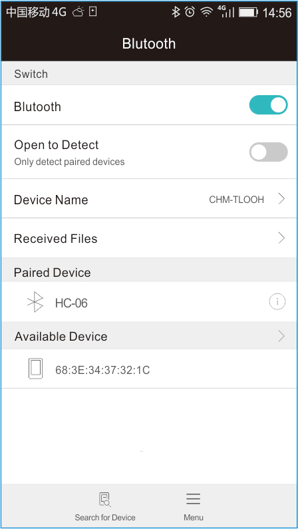Tap the Search for Device label

[x=105, y=517]
